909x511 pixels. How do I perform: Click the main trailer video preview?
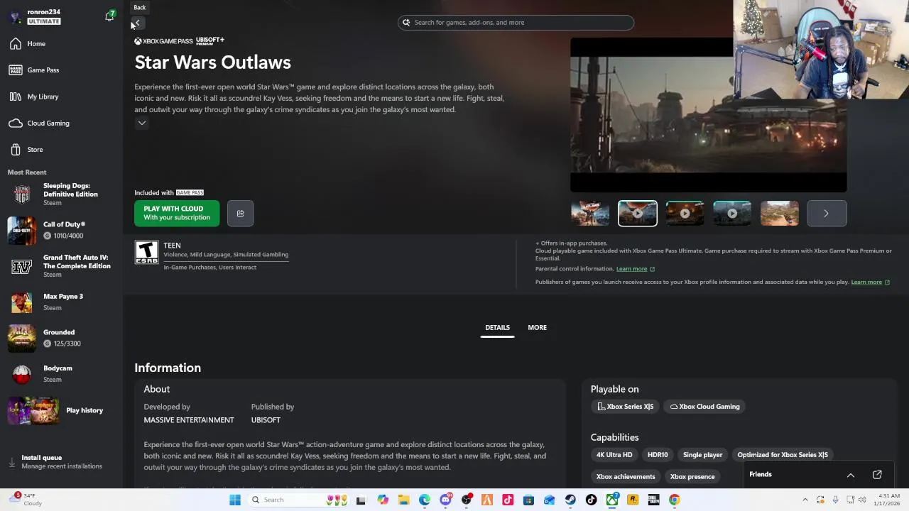(708, 115)
